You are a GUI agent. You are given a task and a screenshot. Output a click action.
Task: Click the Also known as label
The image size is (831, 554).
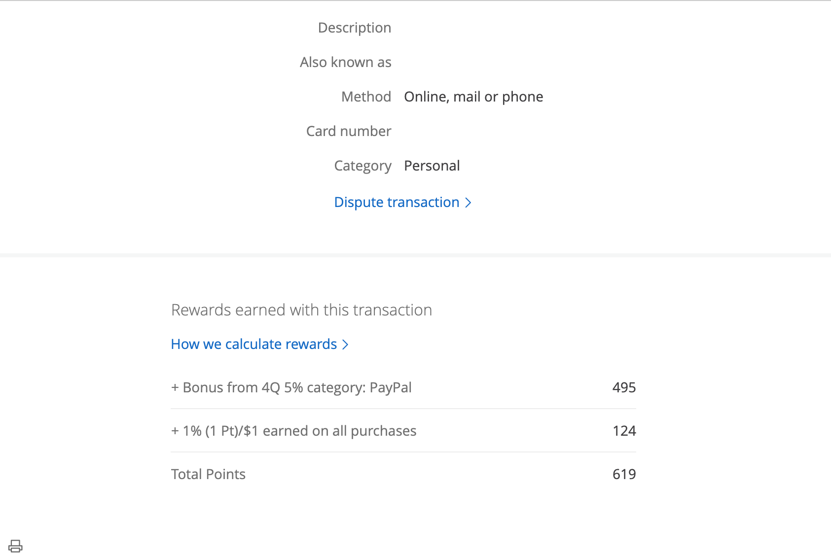click(x=345, y=62)
